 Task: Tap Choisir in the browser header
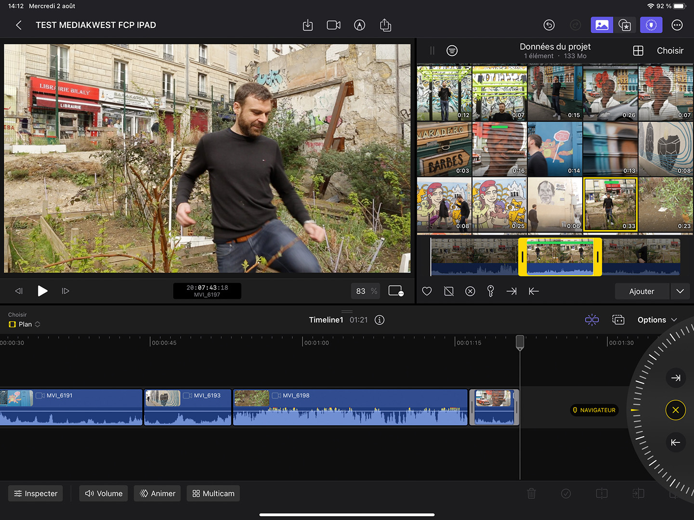pyautogui.click(x=670, y=51)
